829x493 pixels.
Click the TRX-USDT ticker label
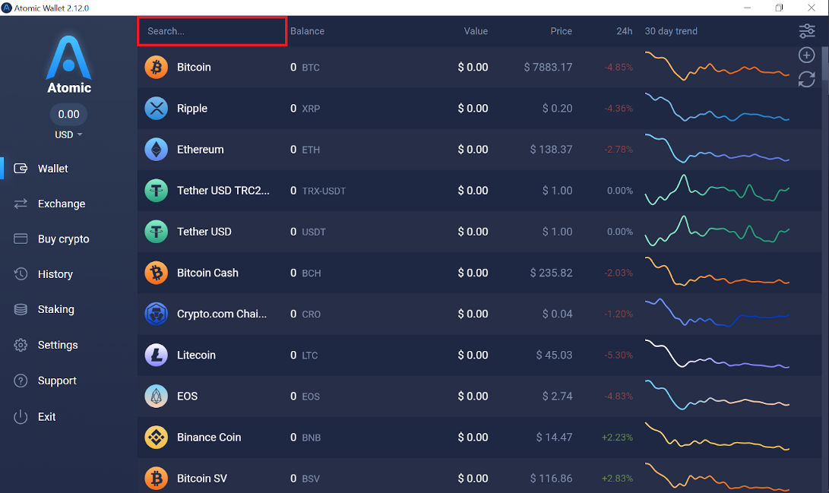tap(324, 191)
